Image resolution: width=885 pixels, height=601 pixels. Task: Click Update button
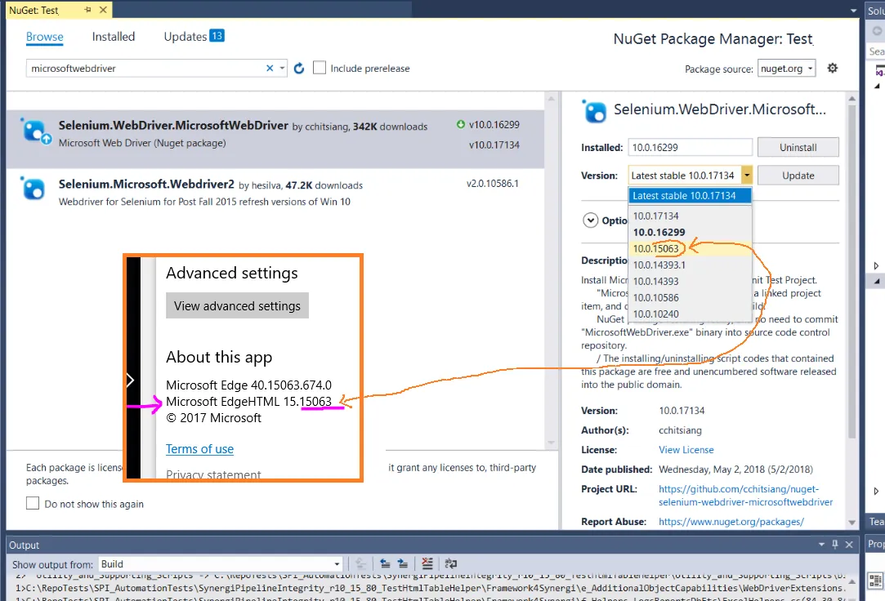[x=798, y=176]
